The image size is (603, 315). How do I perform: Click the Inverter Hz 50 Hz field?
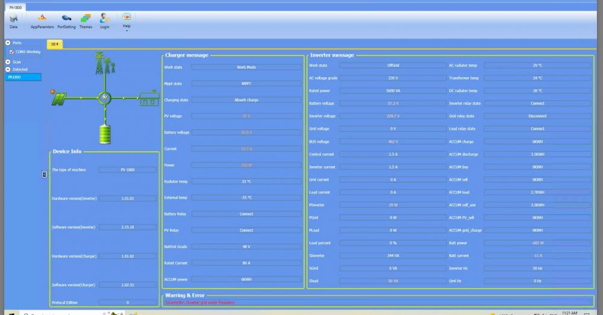click(537, 269)
